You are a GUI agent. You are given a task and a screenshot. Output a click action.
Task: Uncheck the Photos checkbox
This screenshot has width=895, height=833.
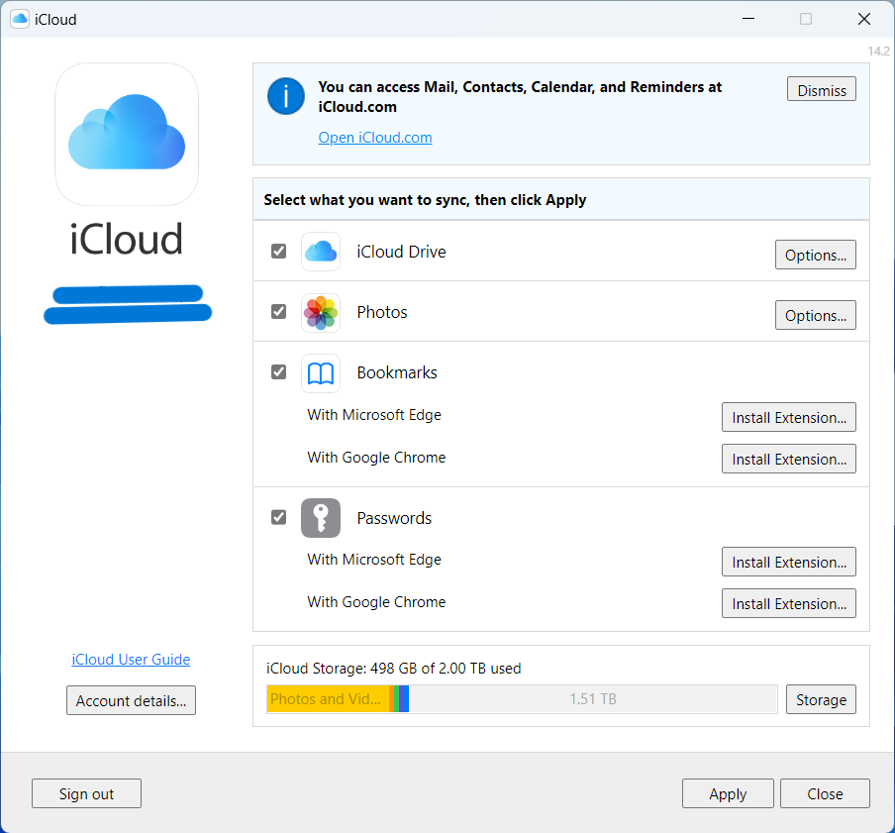(x=278, y=312)
